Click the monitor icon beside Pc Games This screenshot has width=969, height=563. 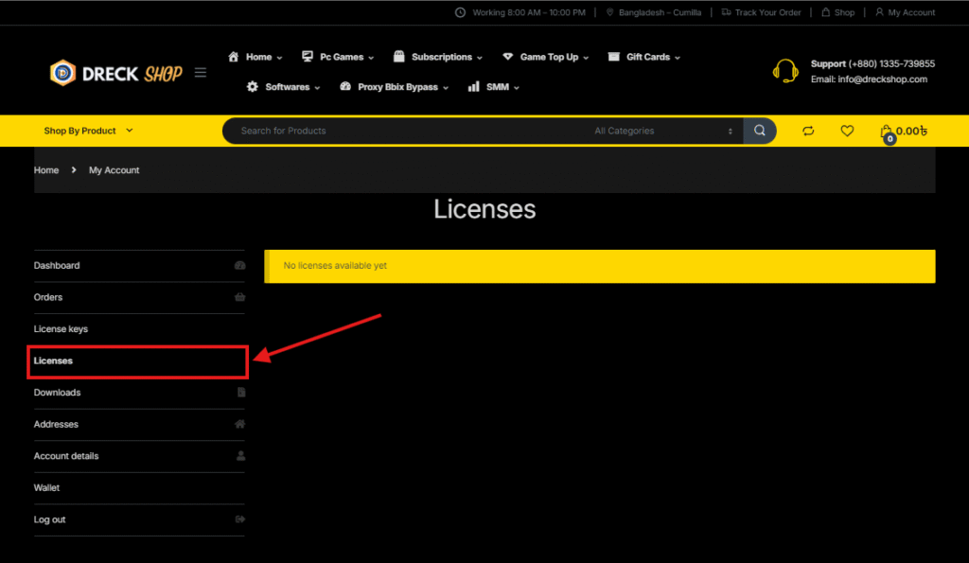tap(308, 57)
